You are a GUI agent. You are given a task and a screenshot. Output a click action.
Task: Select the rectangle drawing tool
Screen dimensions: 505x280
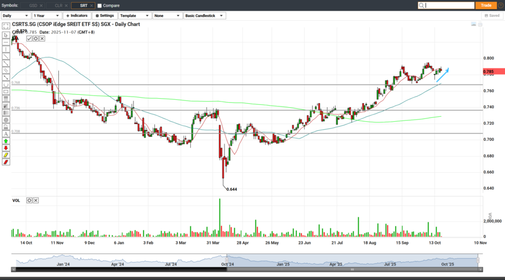[x=6, y=91]
